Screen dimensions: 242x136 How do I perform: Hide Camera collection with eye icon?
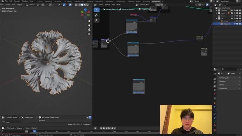pyautogui.click(x=234, y=11)
